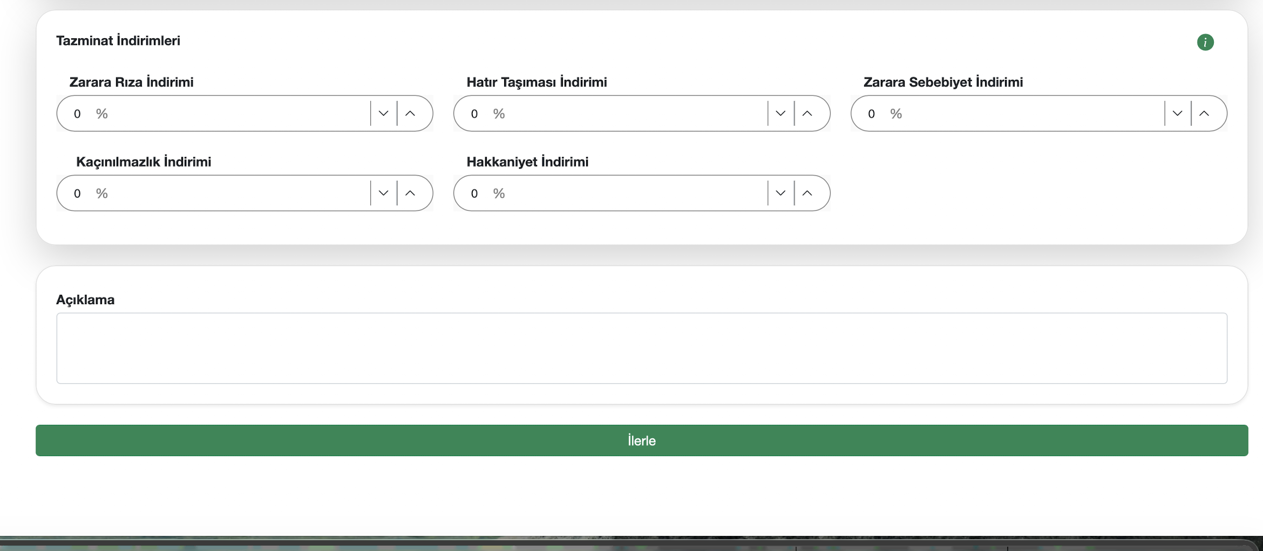Click inside the Açıklama text area

coord(641,348)
